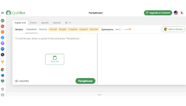Open the Co-Writer pen sidebar icon
Screen dimensions: 186x106
[2, 38]
